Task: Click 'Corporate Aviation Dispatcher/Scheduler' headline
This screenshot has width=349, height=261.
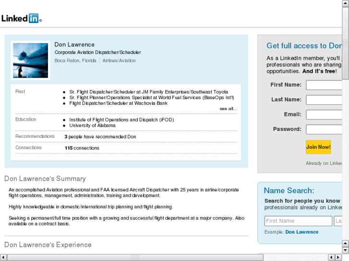Action: 98,52
